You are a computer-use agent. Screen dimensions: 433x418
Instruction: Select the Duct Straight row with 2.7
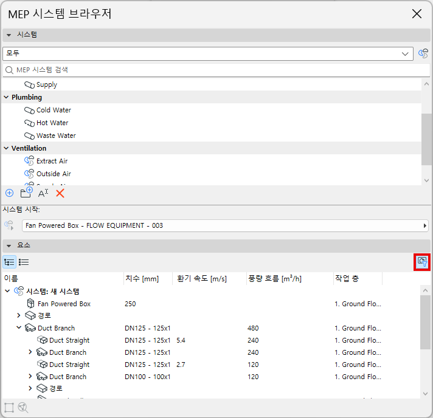click(211, 365)
